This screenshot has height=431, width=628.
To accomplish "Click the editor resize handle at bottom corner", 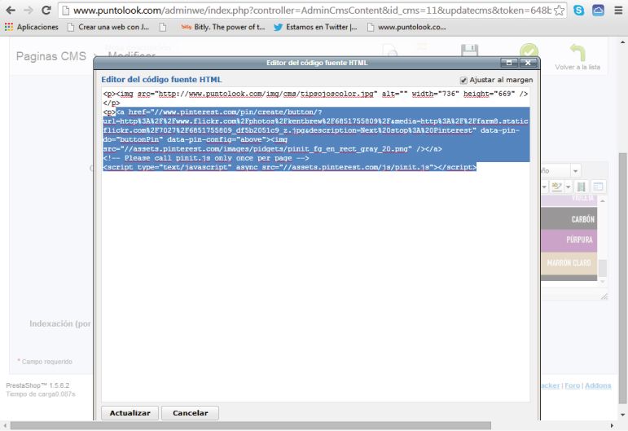I will 604,297.
